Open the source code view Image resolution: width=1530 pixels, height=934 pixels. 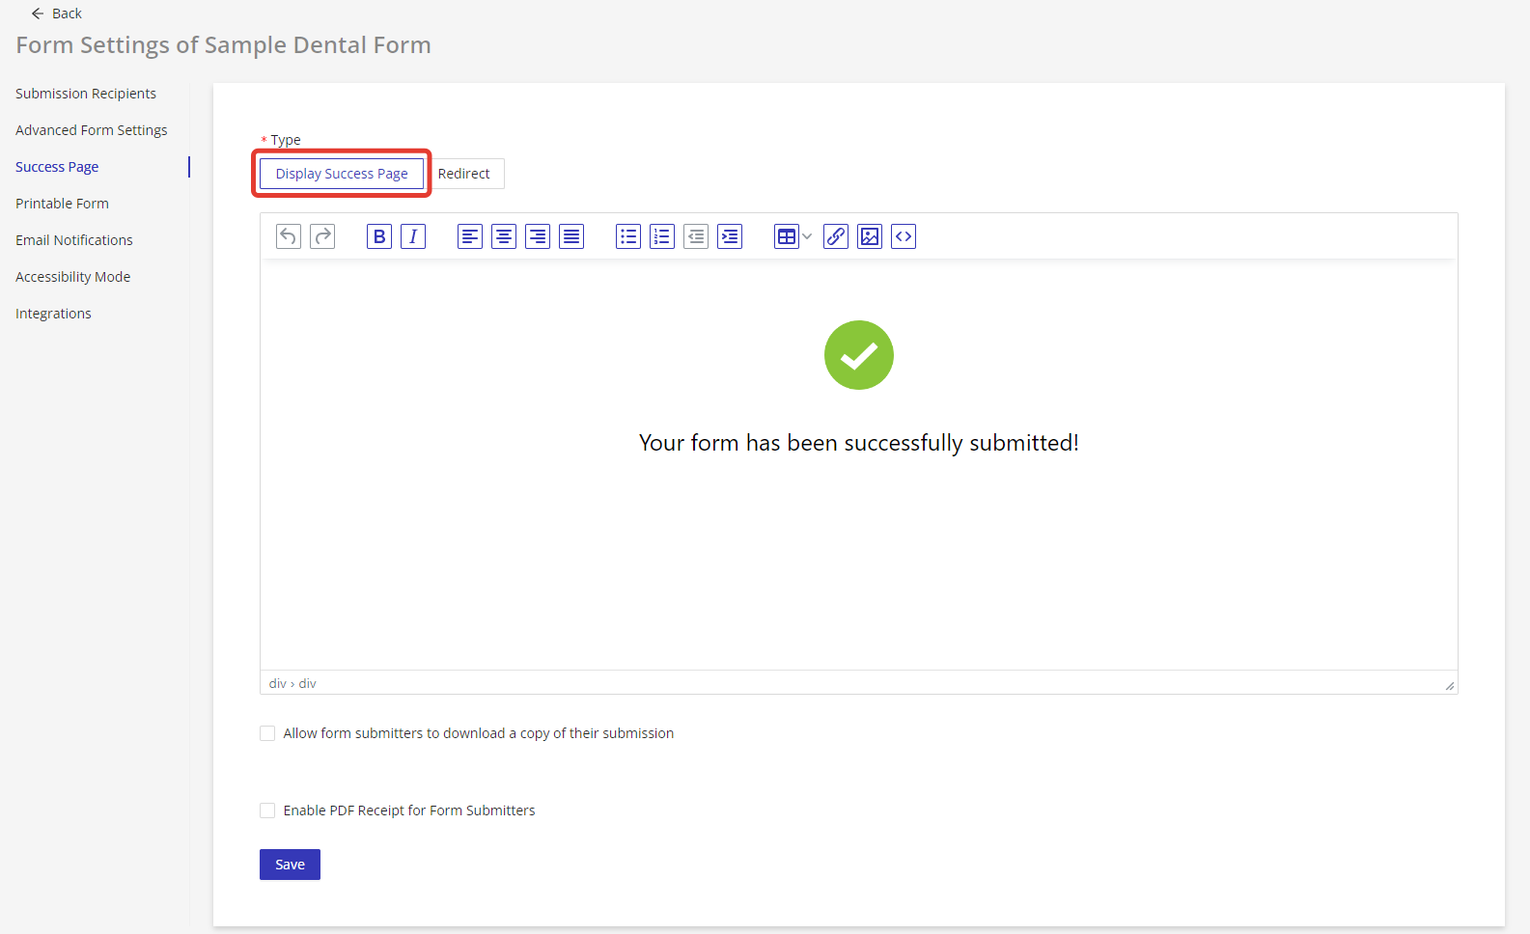pyautogui.click(x=904, y=236)
